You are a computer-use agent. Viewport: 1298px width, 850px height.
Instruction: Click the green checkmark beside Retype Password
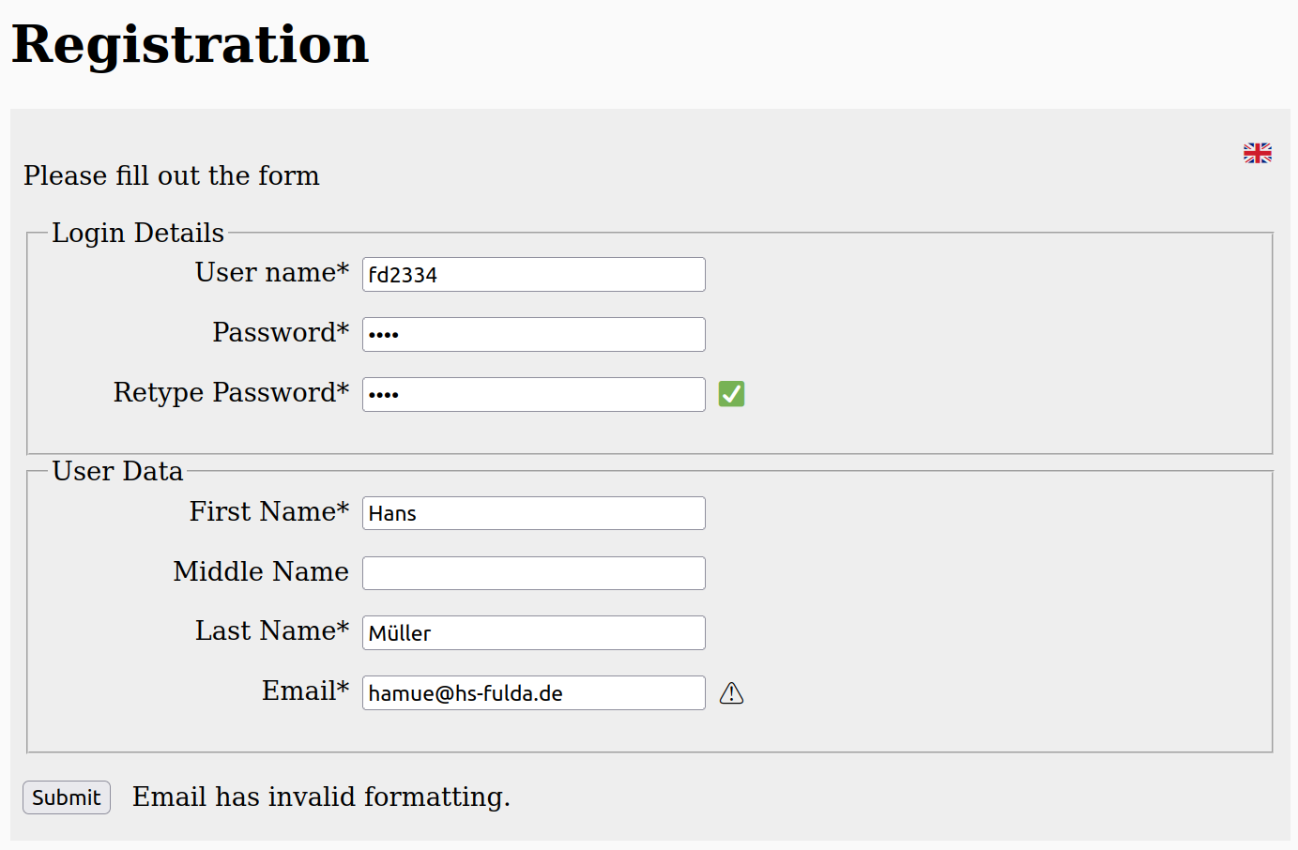coord(731,394)
